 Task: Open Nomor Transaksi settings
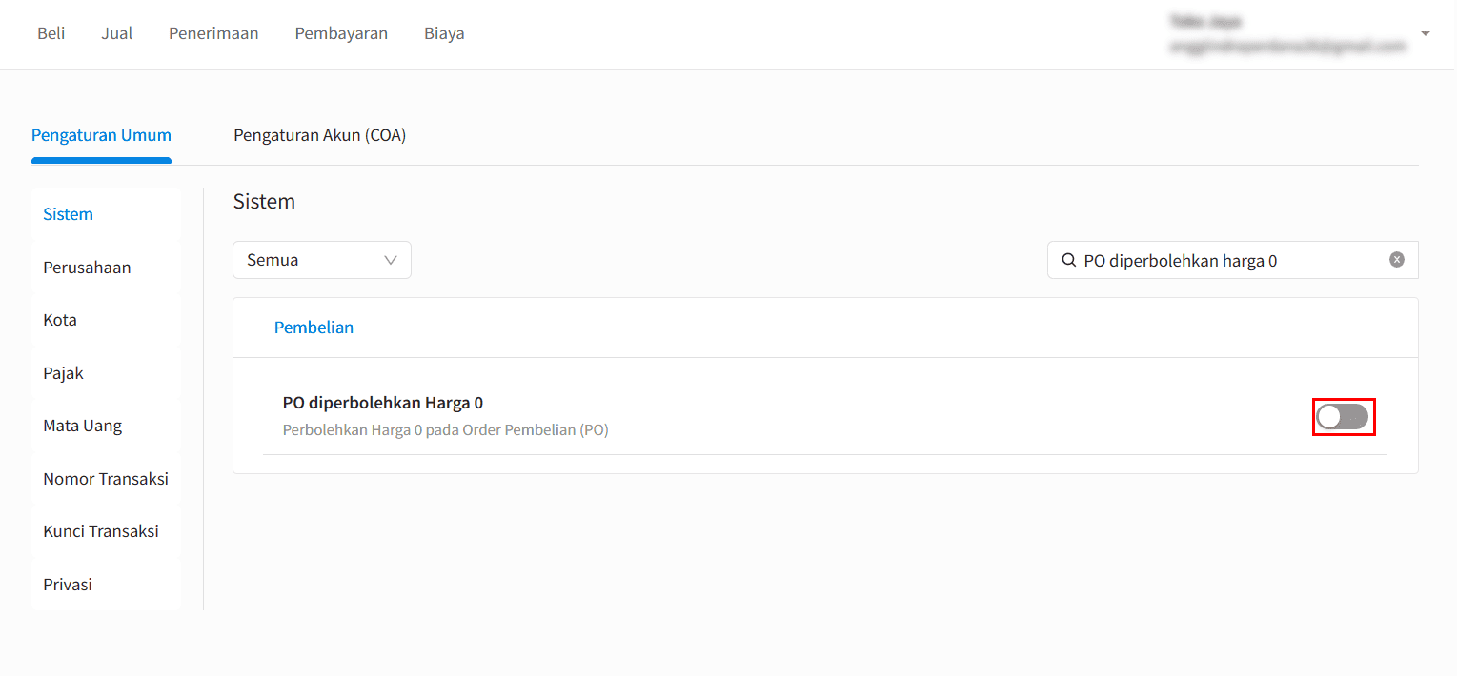[x=106, y=479]
